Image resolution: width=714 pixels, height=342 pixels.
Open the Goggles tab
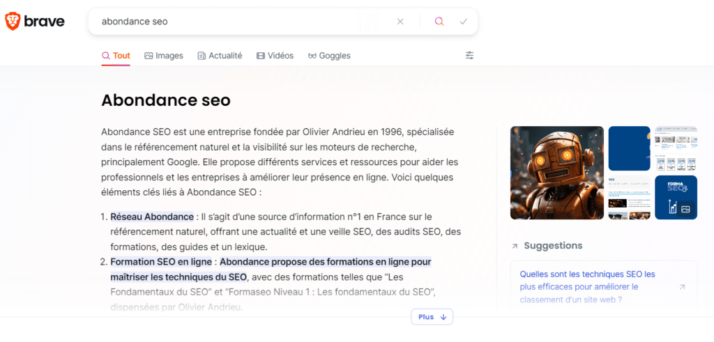pos(329,56)
